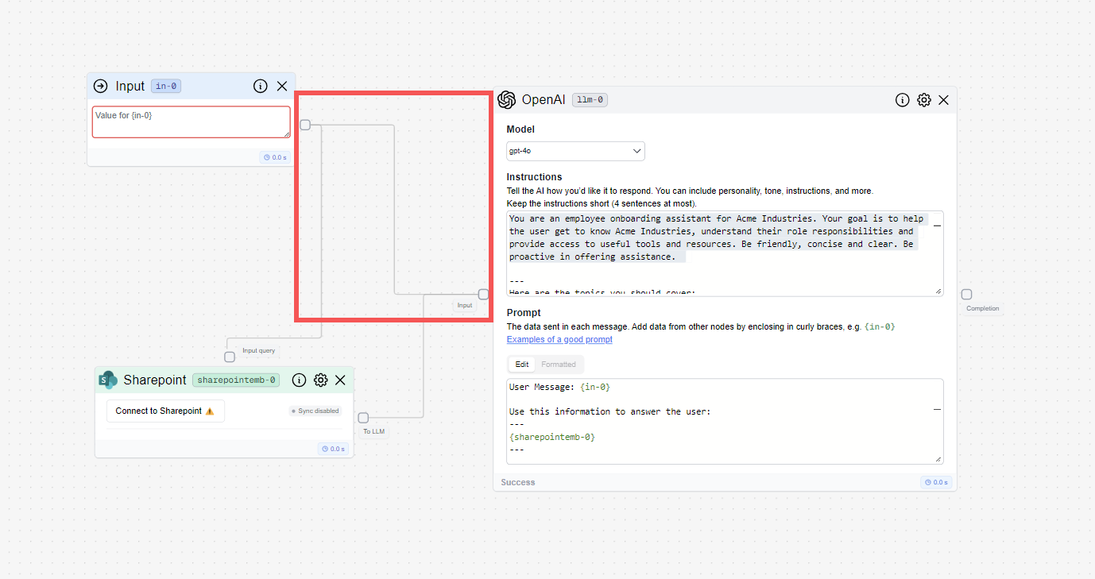Click the Completion output connector port
The width and height of the screenshot is (1095, 579).
966,295
